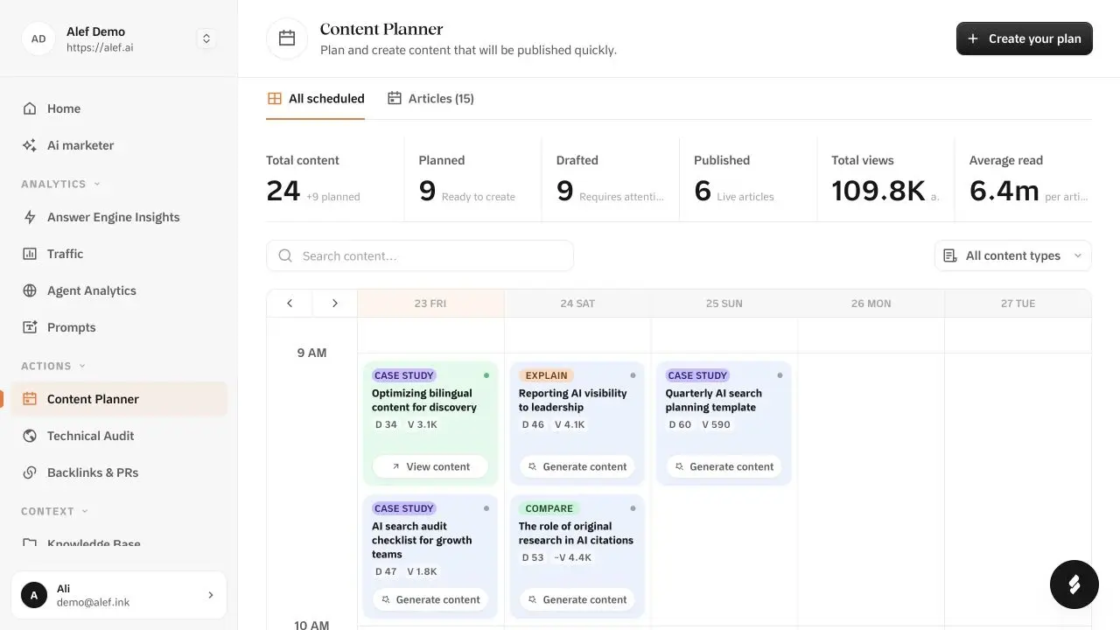Select the 26 MON column header
Image resolution: width=1120 pixels, height=630 pixels.
tap(871, 304)
